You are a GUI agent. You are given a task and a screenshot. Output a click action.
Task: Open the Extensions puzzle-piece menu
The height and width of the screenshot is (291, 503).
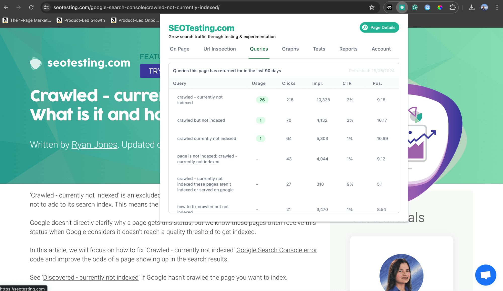pos(453,7)
